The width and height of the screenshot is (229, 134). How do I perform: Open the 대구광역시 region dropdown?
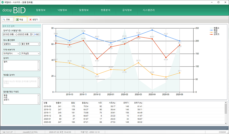coord(18,53)
